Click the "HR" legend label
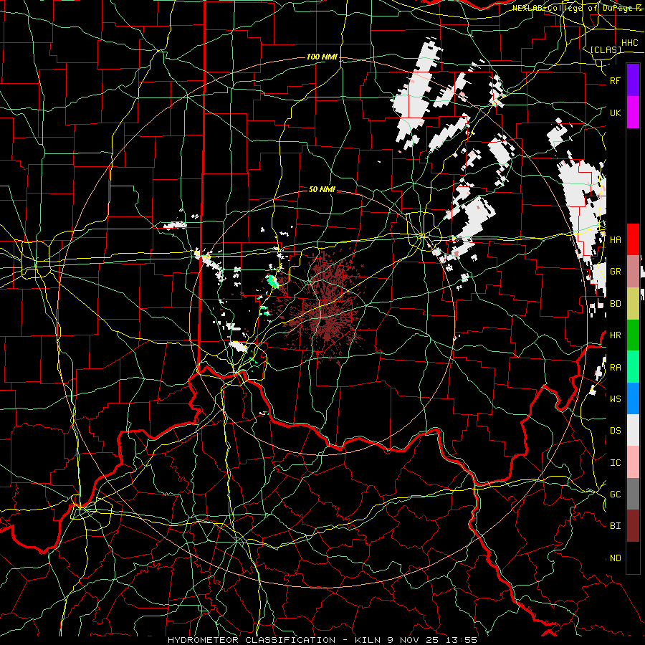This screenshot has height=645, width=645. point(615,335)
